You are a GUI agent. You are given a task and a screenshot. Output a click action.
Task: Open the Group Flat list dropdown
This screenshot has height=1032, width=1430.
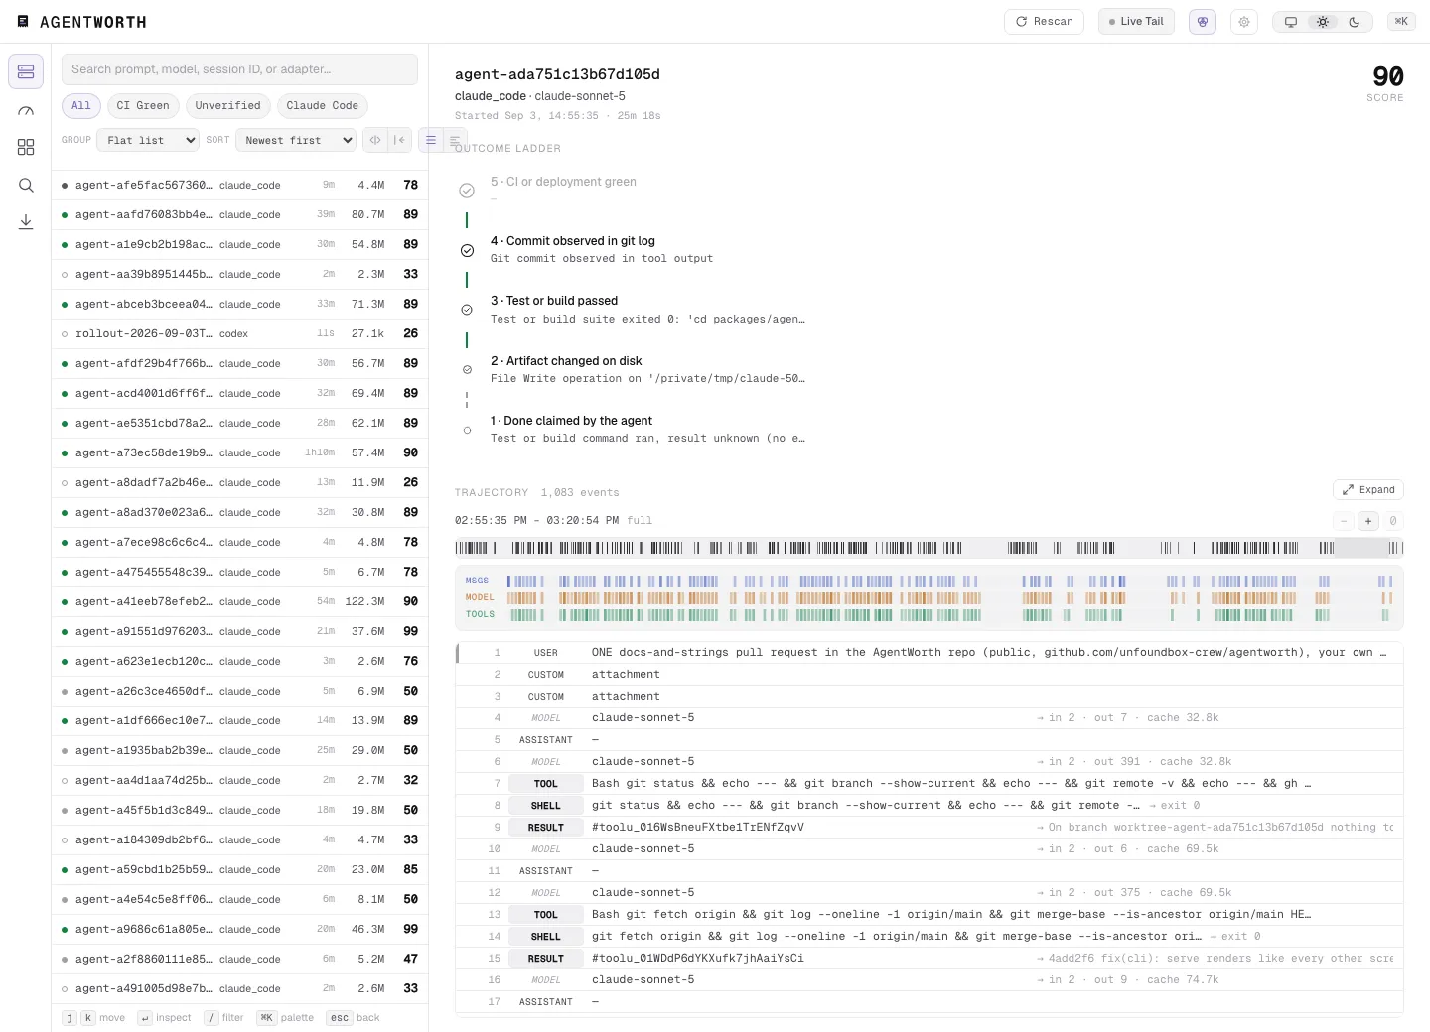148,140
